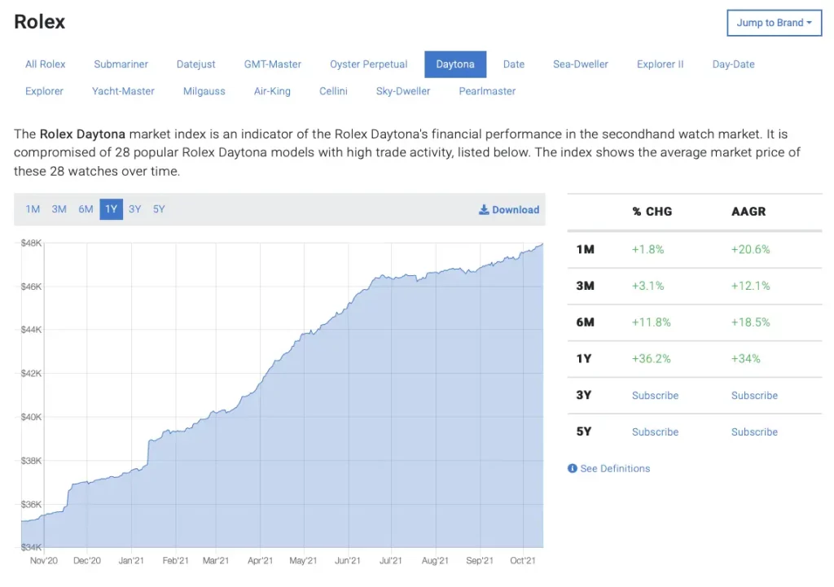The height and width of the screenshot is (587, 834).
Task: Click the $34K y-axis label
Action: (x=31, y=547)
